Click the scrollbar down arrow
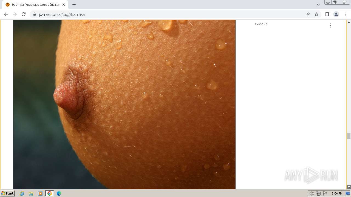 click(349, 187)
